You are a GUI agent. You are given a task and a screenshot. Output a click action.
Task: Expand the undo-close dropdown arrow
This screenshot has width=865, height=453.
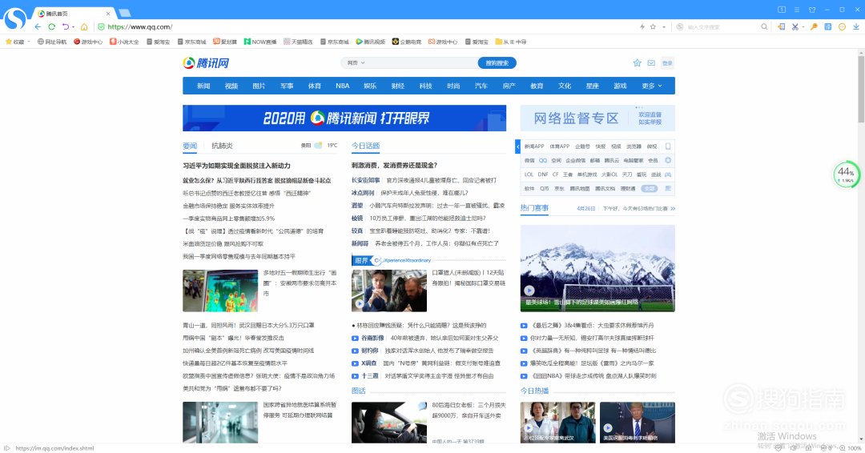73,27
